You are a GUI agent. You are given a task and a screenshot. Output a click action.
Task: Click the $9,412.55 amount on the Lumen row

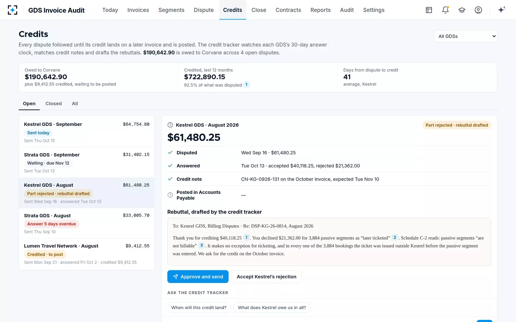[138, 246]
